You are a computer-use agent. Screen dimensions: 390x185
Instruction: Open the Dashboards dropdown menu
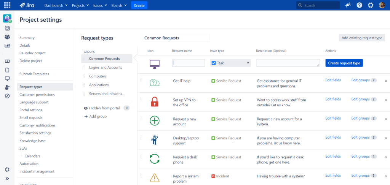pos(56,5)
